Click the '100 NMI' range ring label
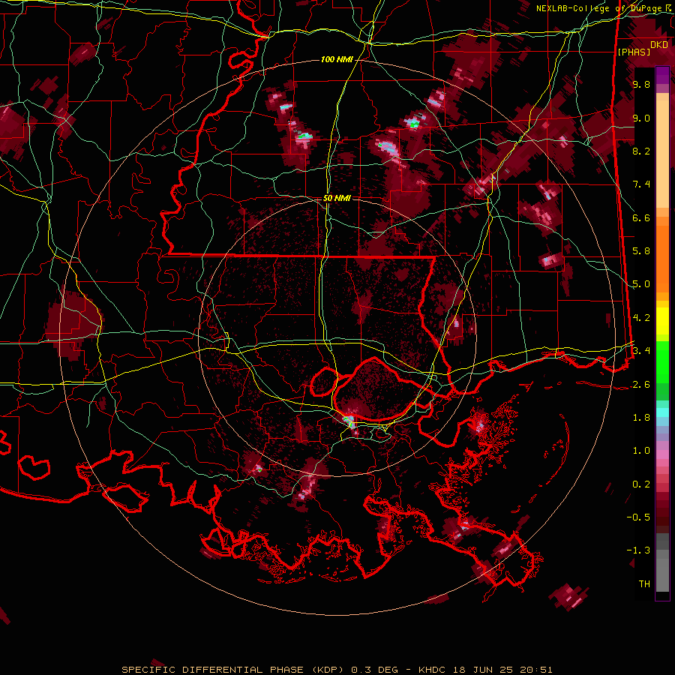Image resolution: width=675 pixels, height=675 pixels. tap(337, 59)
